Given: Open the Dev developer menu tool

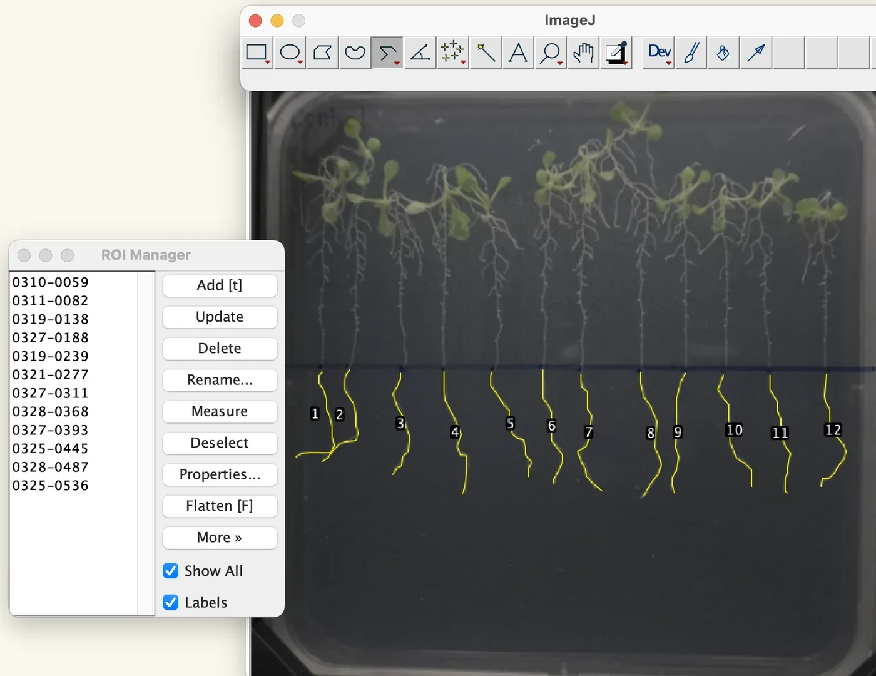Looking at the screenshot, I should [659, 53].
